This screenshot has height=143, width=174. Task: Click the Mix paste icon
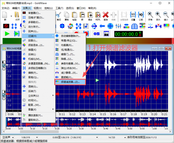pyautogui.click(x=90, y=15)
